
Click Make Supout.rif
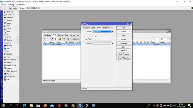[12, 71]
